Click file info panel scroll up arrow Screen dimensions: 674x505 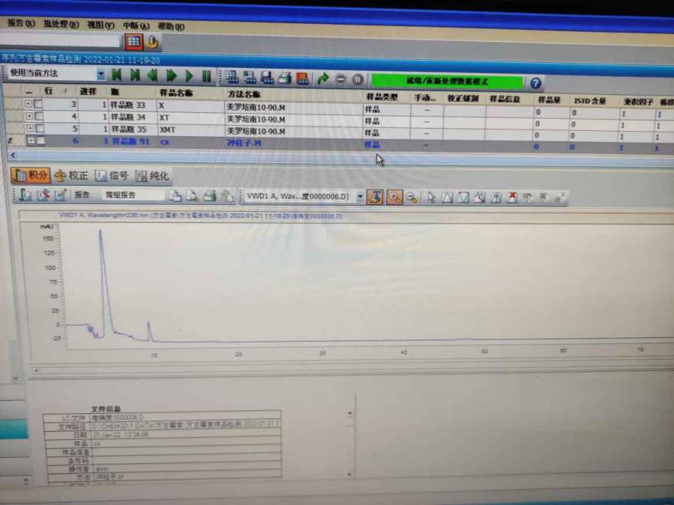point(350,413)
